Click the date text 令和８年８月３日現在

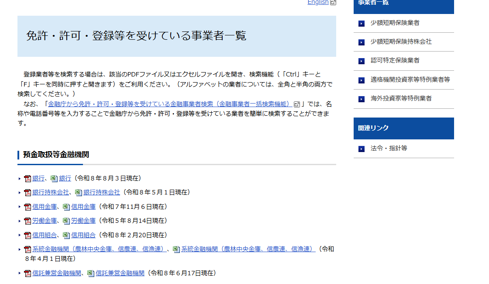click(x=107, y=178)
